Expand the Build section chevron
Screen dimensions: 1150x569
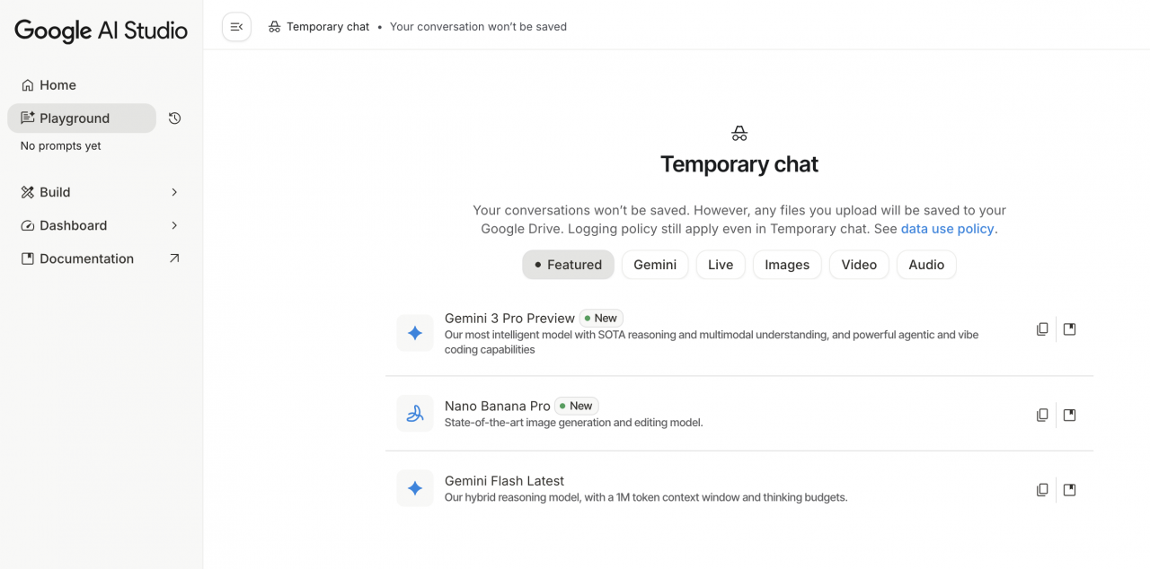coord(174,192)
